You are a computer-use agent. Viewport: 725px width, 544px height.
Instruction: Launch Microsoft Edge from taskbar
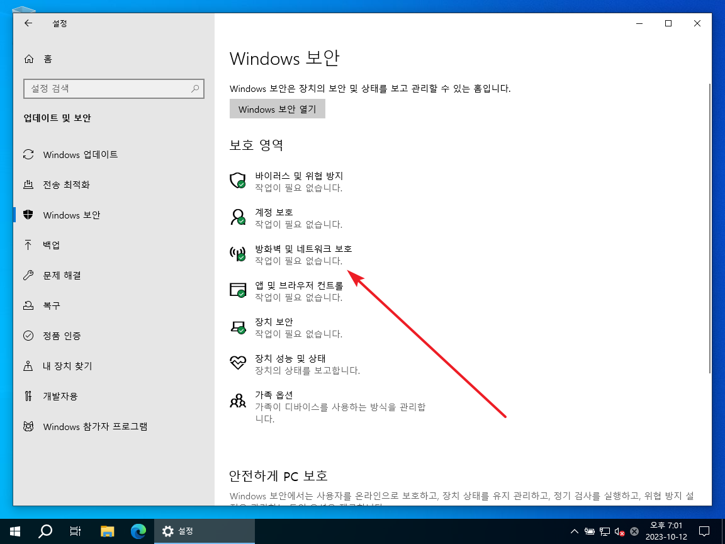pos(138,531)
